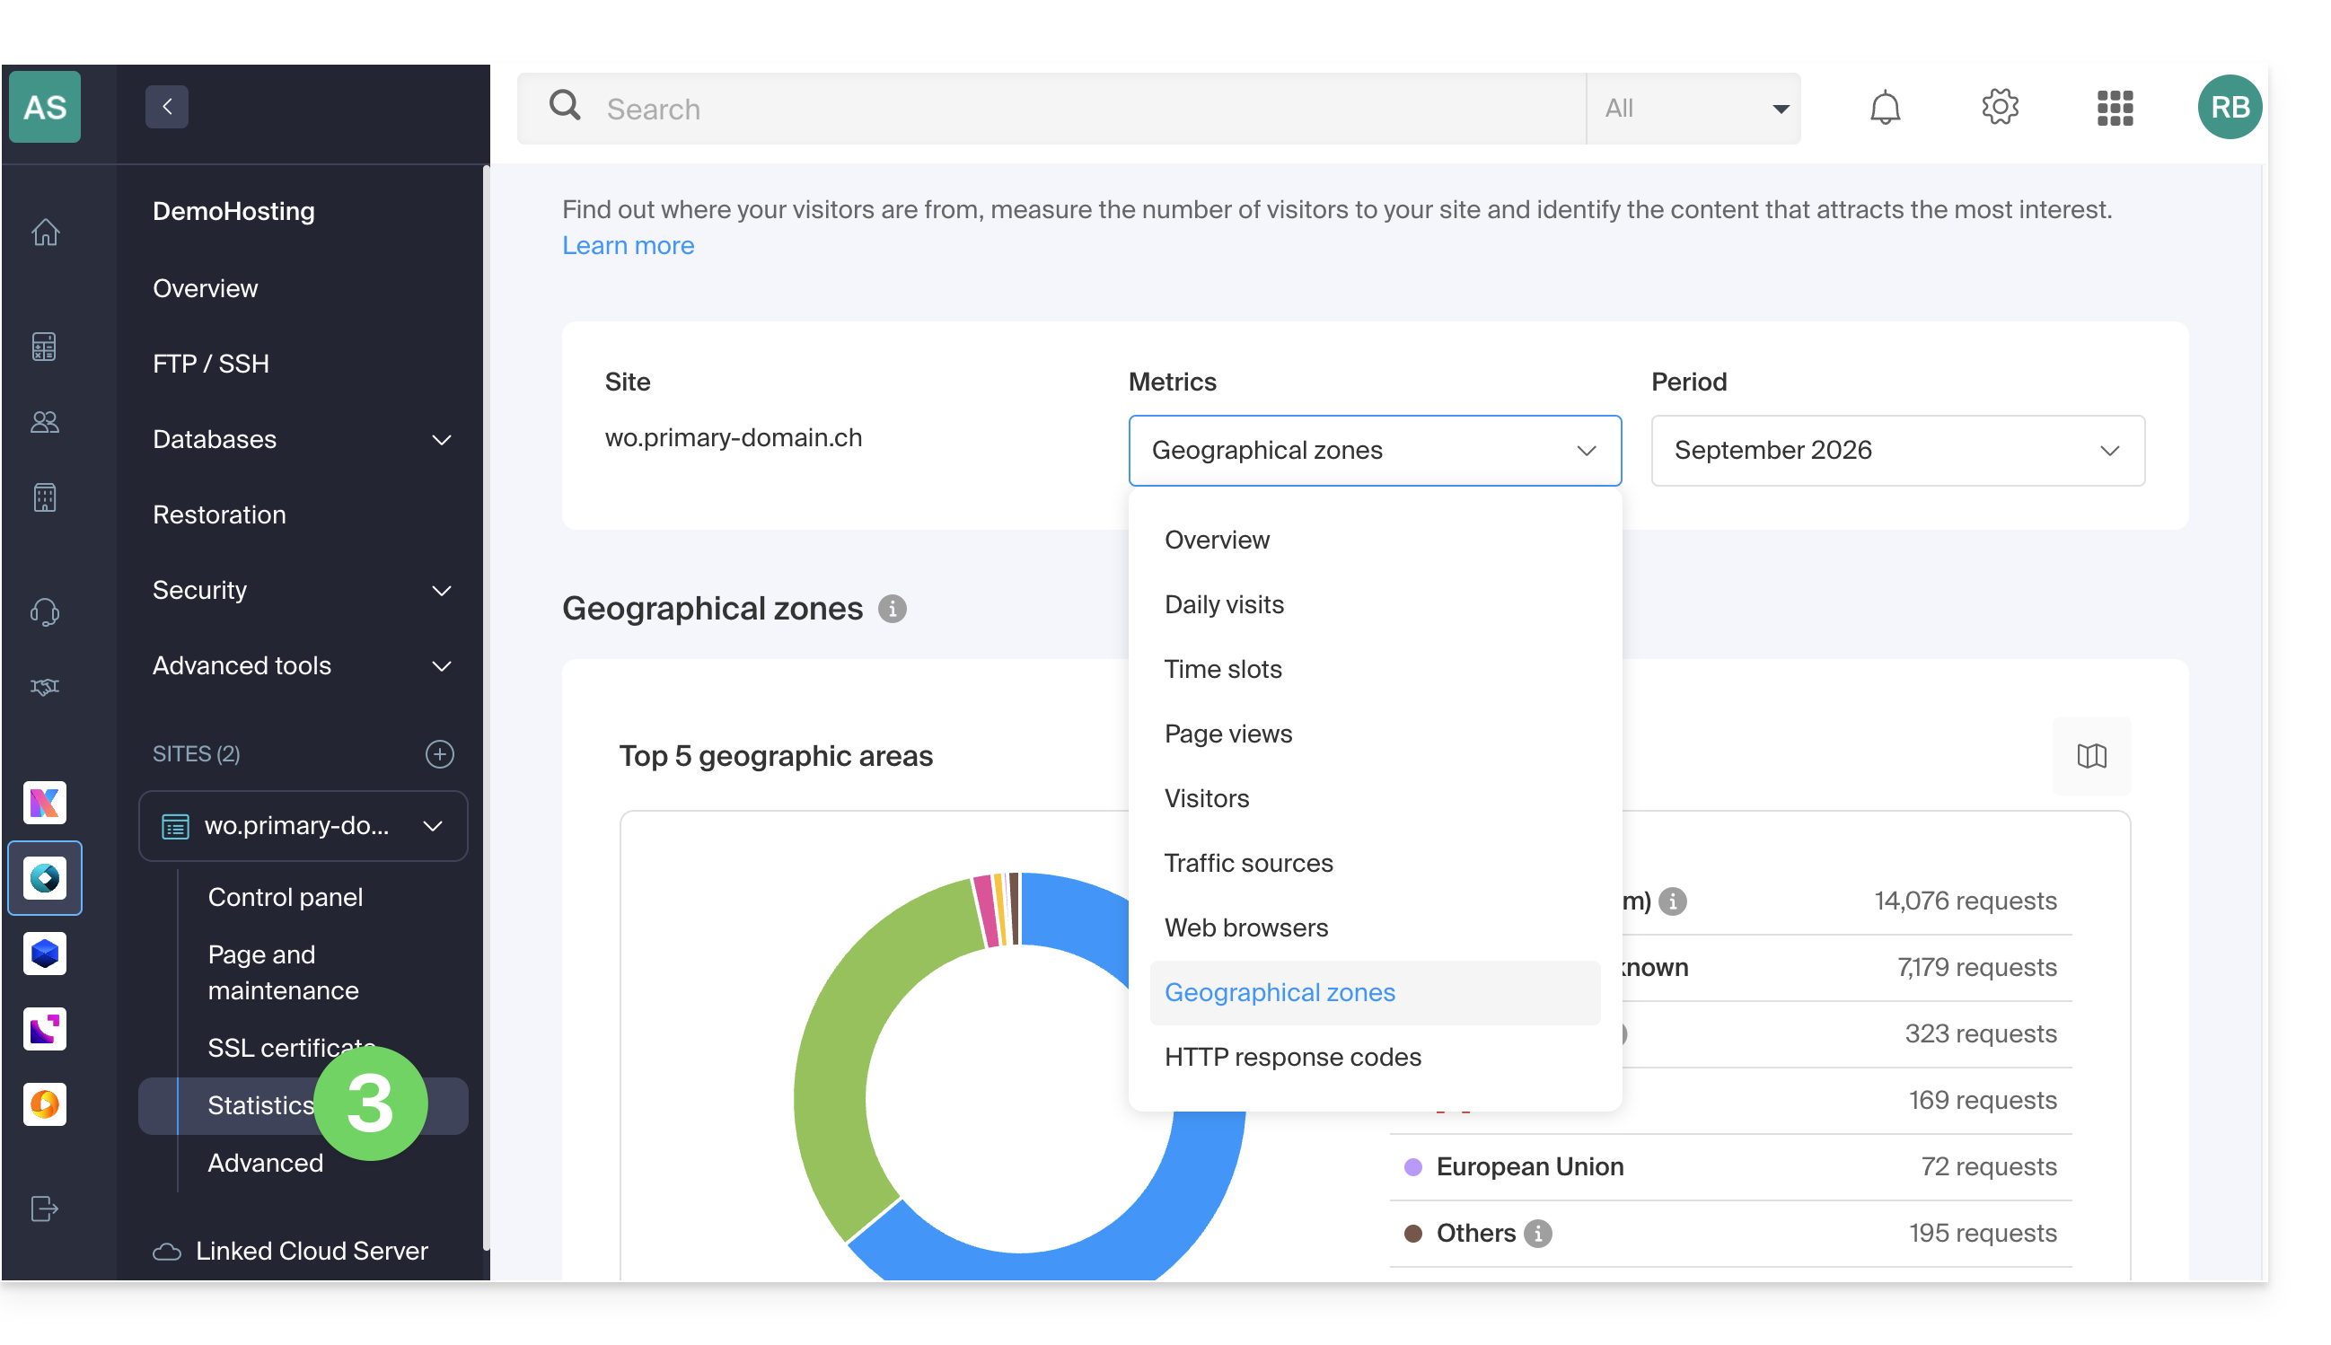Open the support headset icon
The image size is (2331, 1345).
coord(45,611)
